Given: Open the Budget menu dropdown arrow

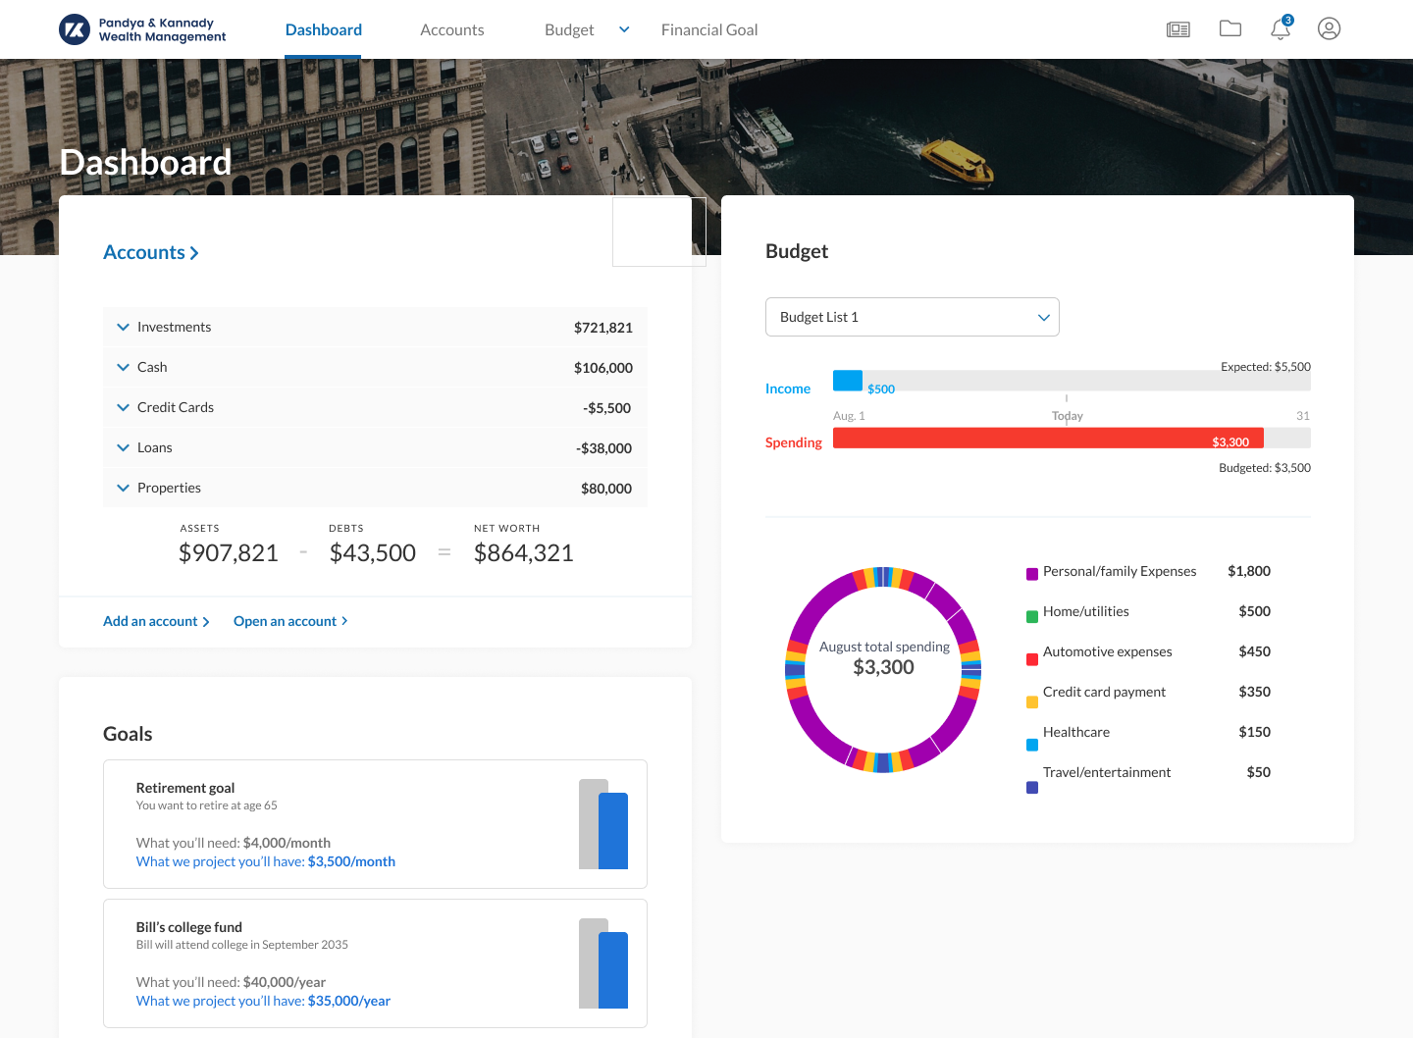Looking at the screenshot, I should (x=624, y=29).
